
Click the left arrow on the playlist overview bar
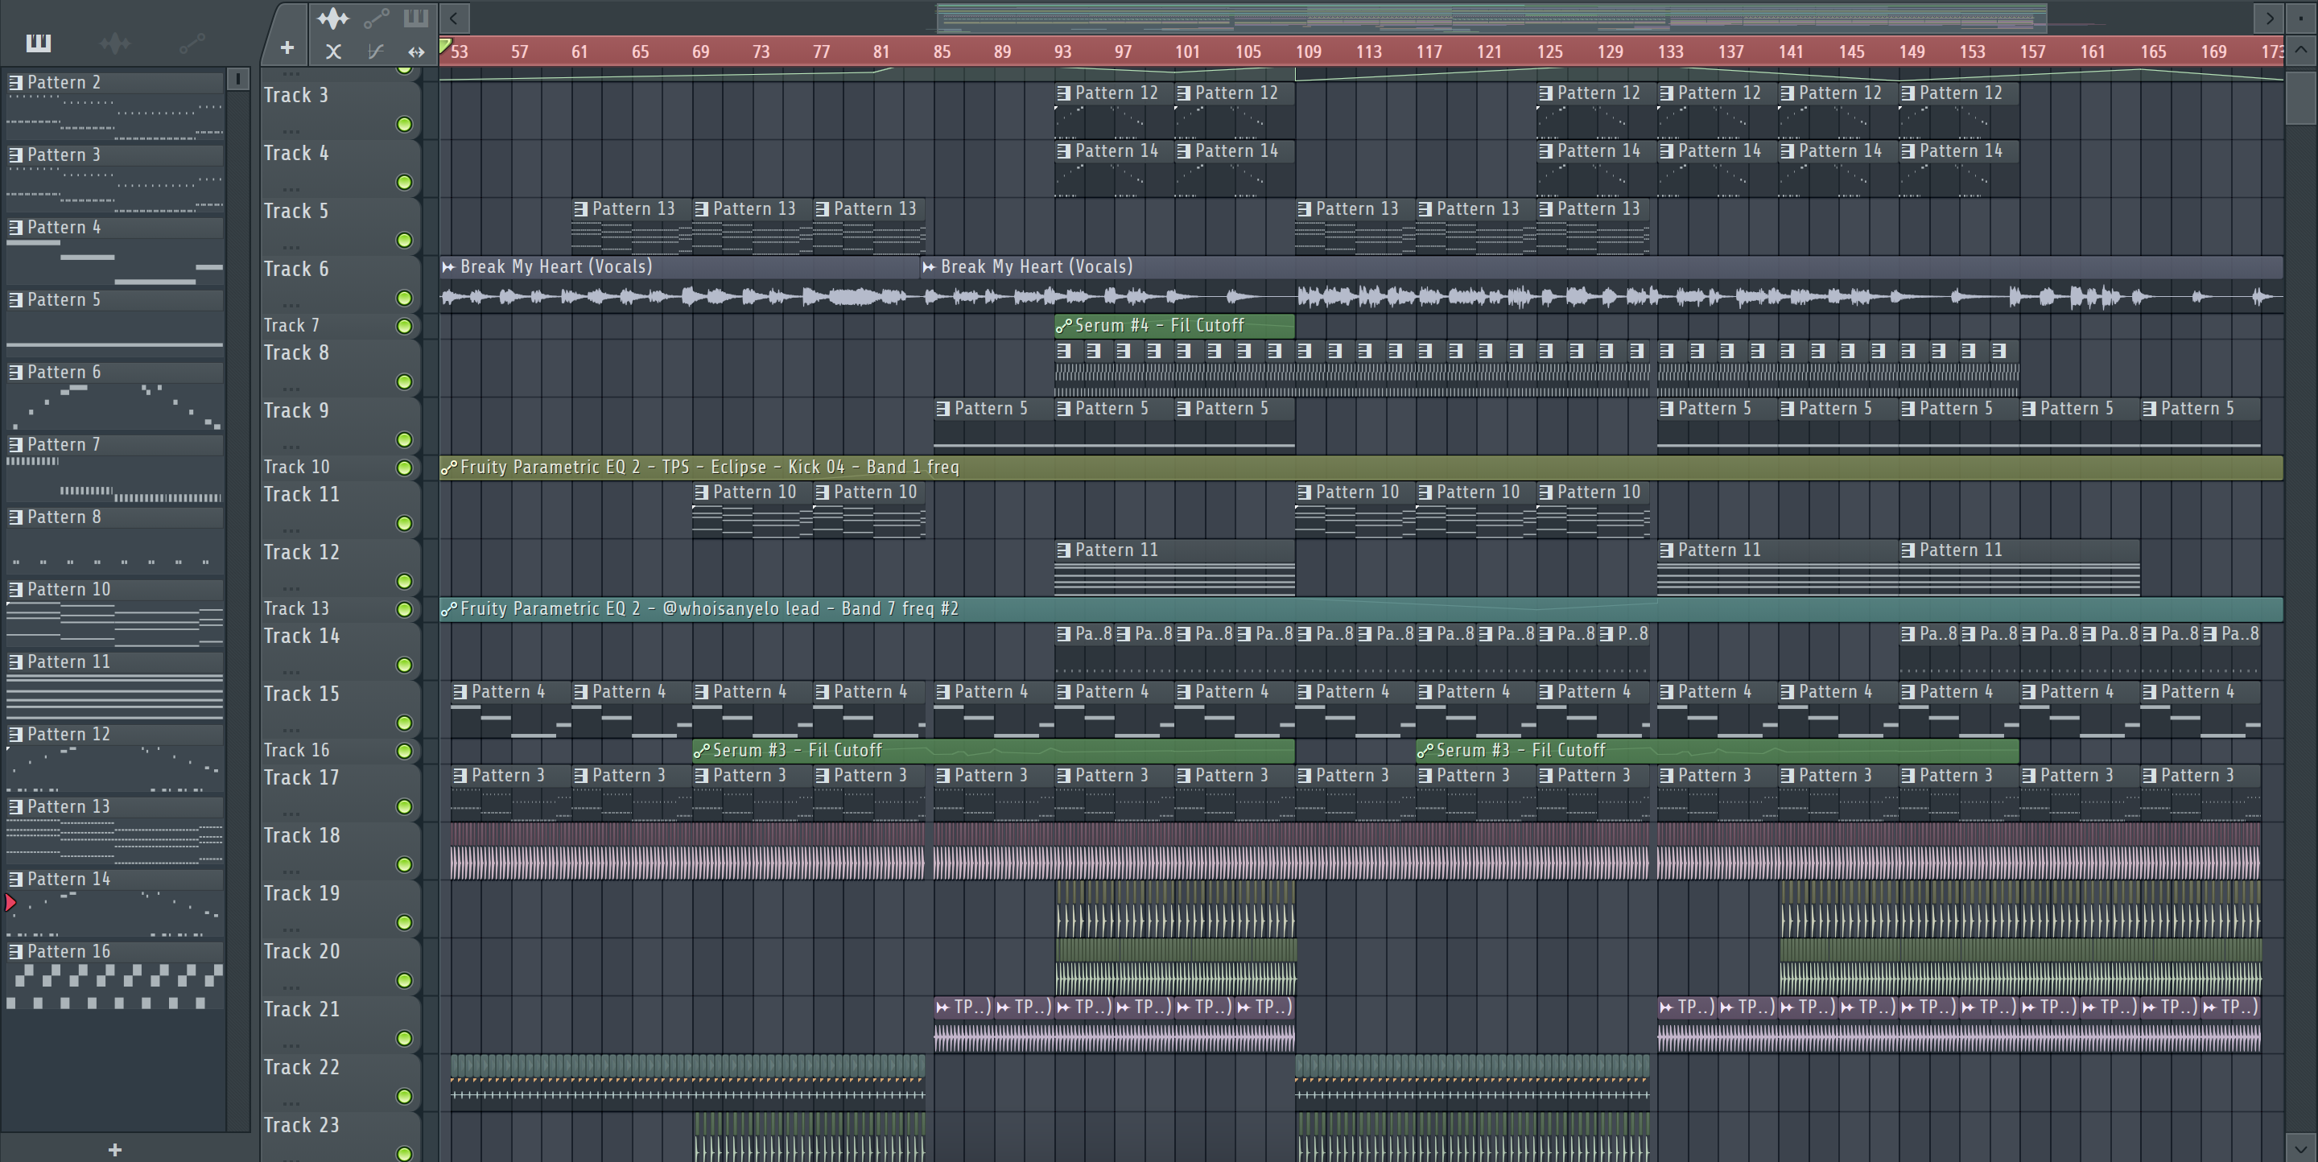coord(453,17)
